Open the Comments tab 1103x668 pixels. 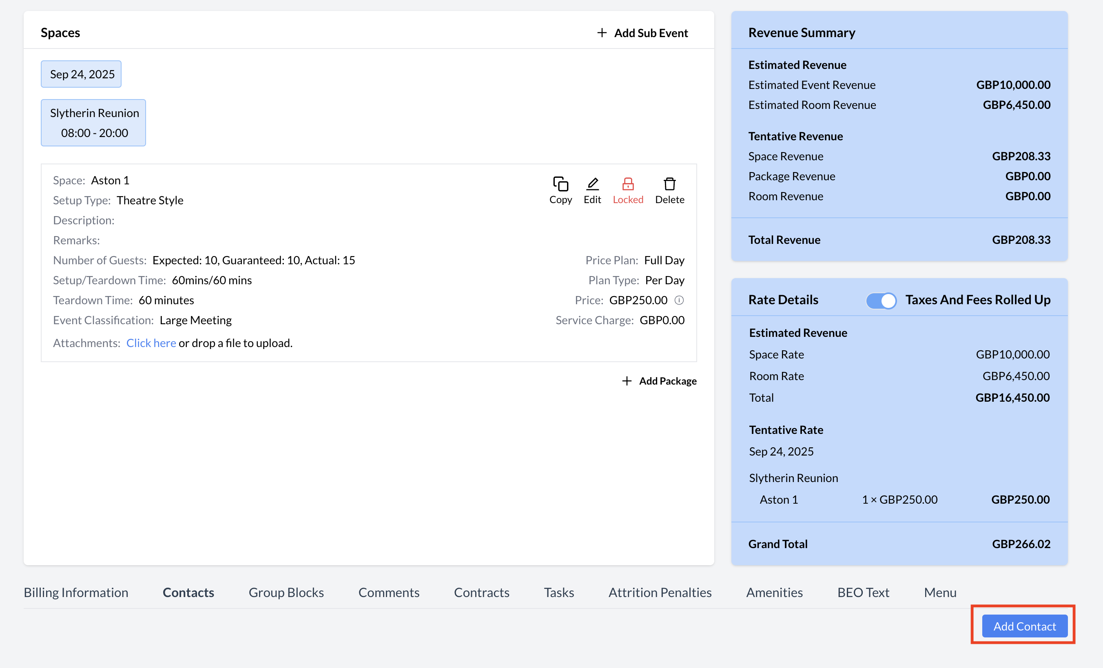tap(389, 593)
